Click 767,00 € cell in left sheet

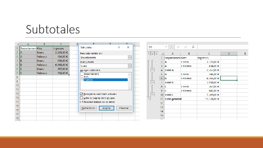[61, 69]
